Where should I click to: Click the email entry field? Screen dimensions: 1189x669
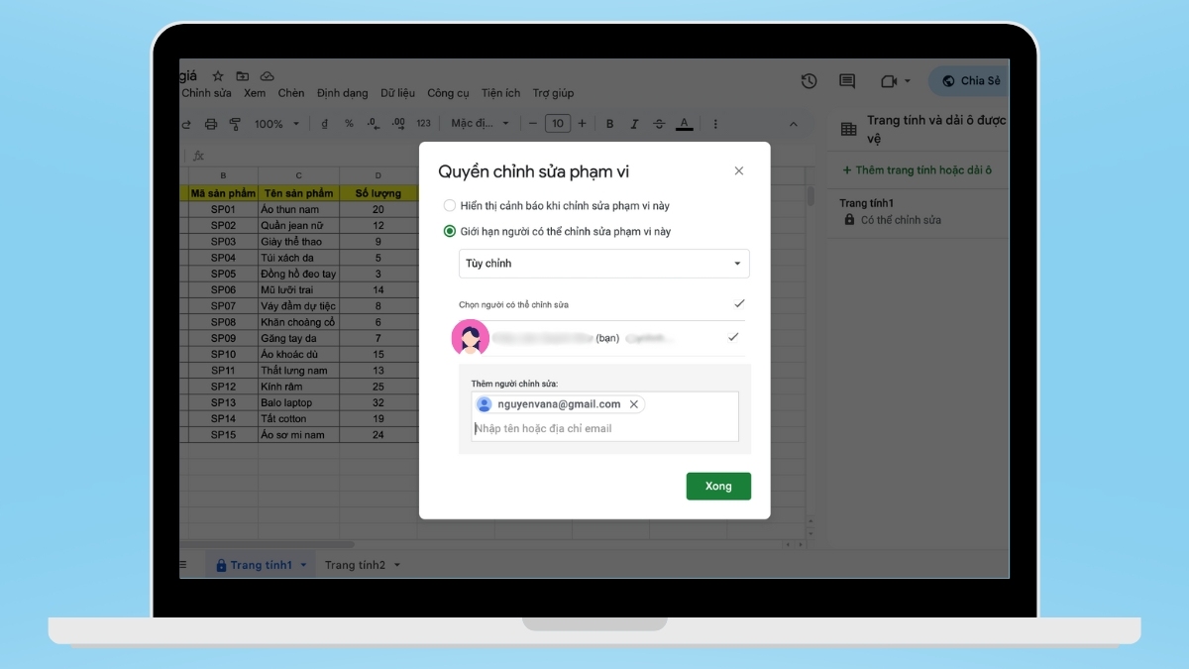(604, 428)
